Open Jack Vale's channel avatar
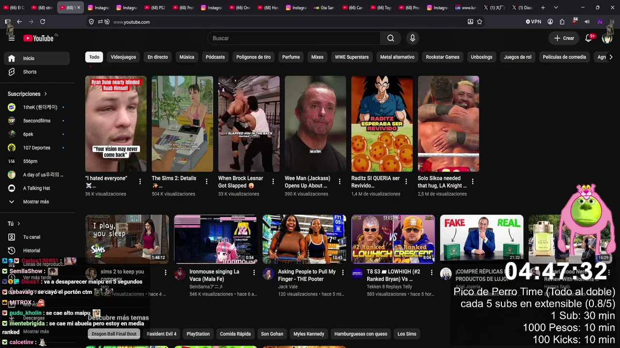The width and height of the screenshot is (620, 348). tap(268, 274)
